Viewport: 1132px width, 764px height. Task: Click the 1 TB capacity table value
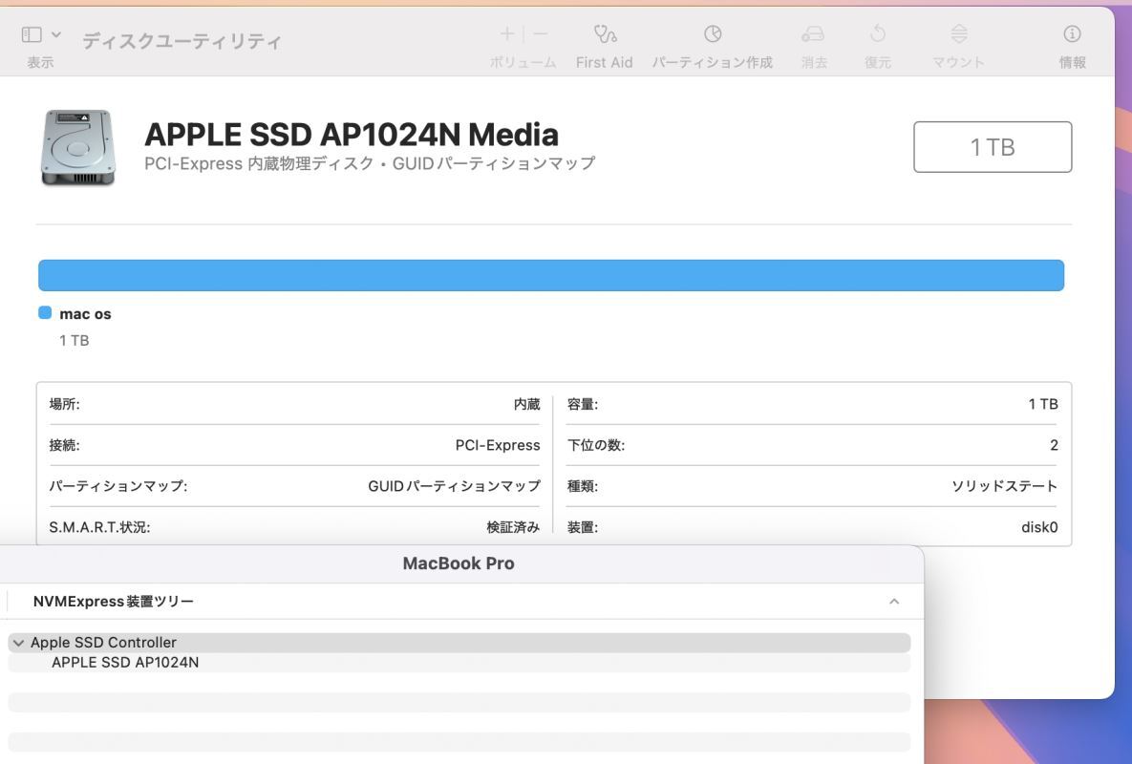click(x=1043, y=404)
